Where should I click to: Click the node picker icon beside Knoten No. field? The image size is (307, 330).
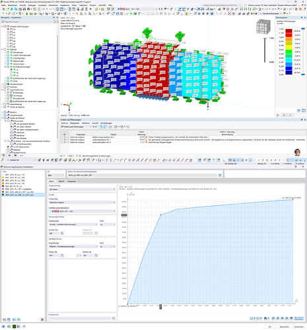pos(62,233)
